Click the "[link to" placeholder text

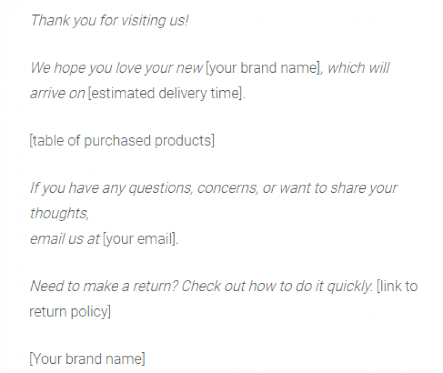[397, 286]
